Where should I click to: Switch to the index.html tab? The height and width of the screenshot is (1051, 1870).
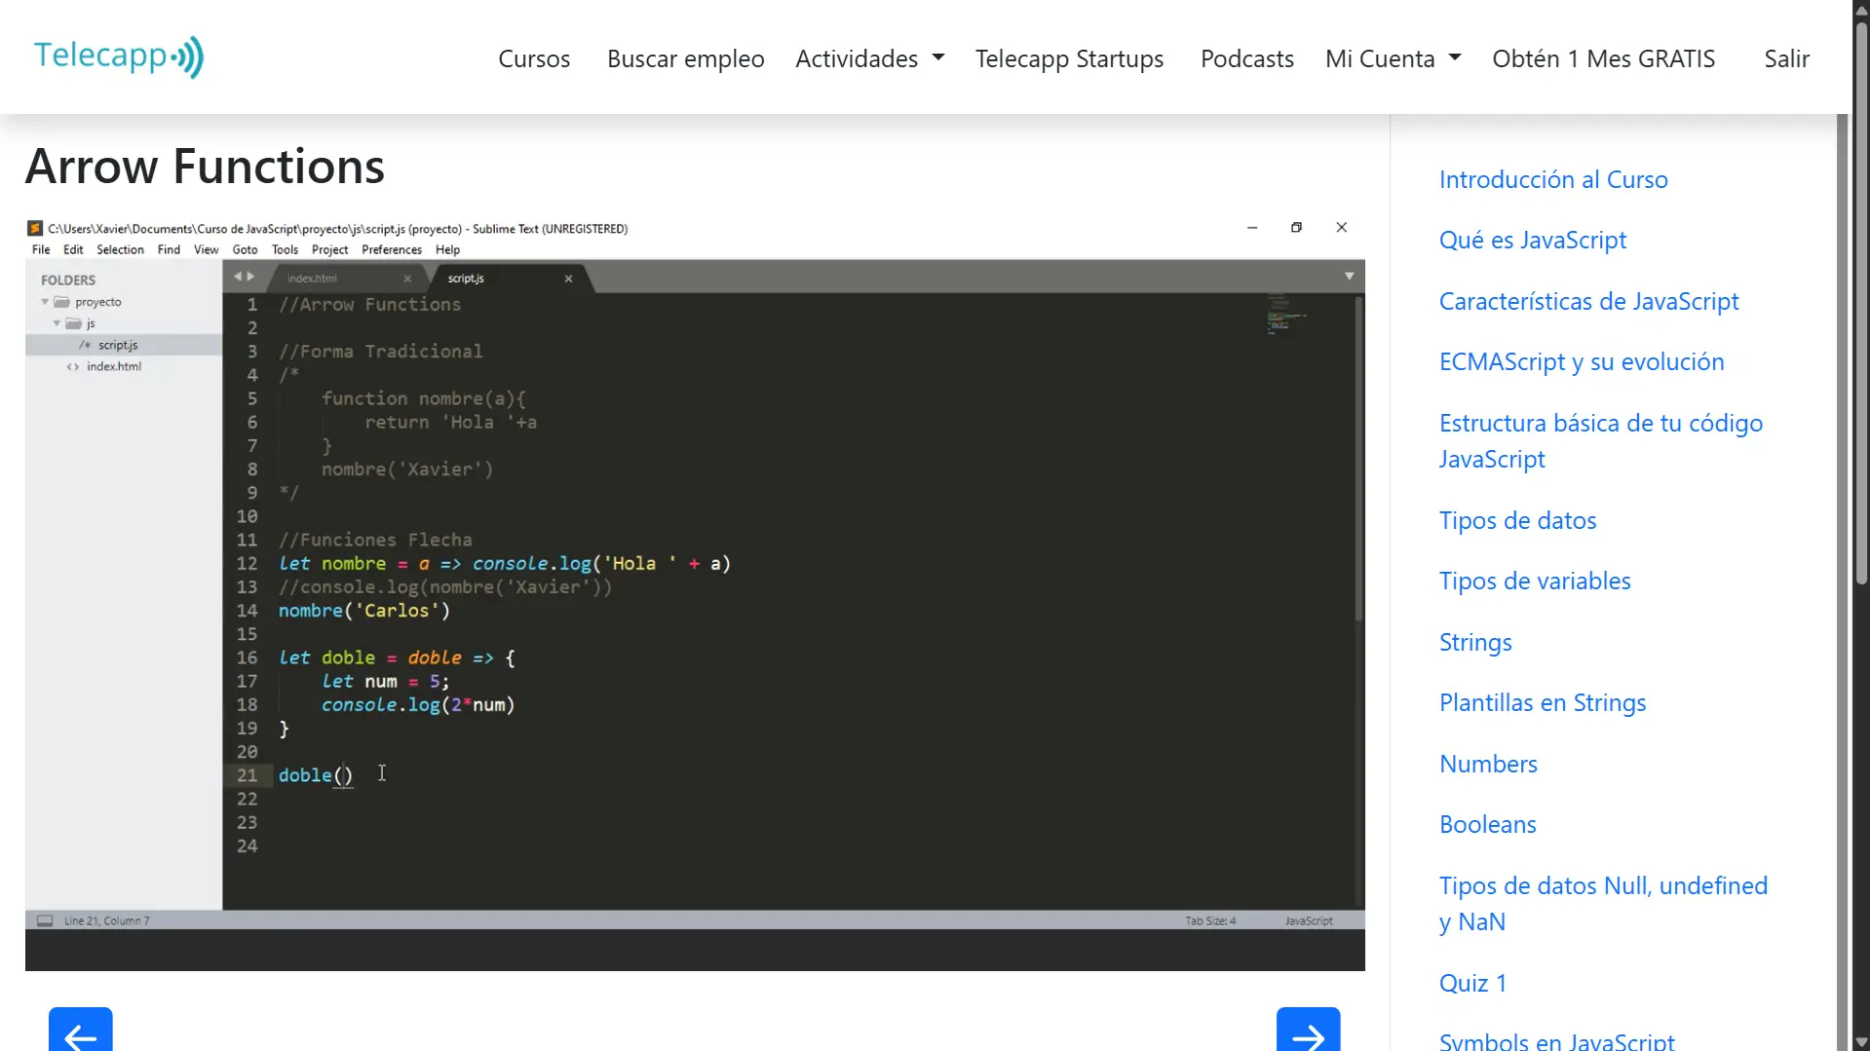click(312, 278)
